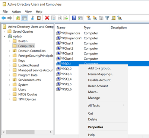The image size is (149, 138).
Task: Expand the Domain Controllers arrow
Action: [10, 51]
